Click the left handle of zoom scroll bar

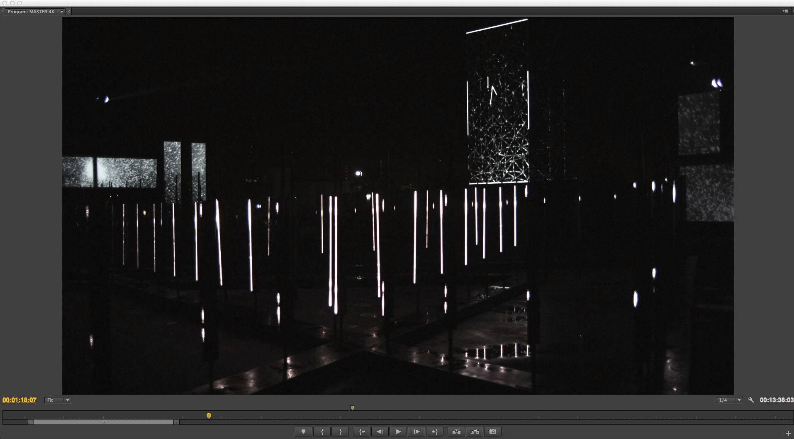tap(31, 422)
